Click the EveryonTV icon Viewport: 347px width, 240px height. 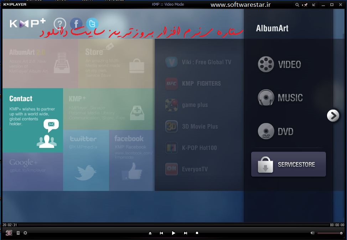(171, 169)
